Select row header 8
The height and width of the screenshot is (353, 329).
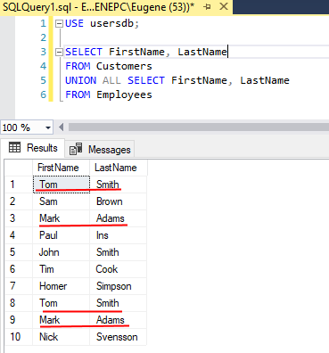pyautogui.click(x=19, y=303)
